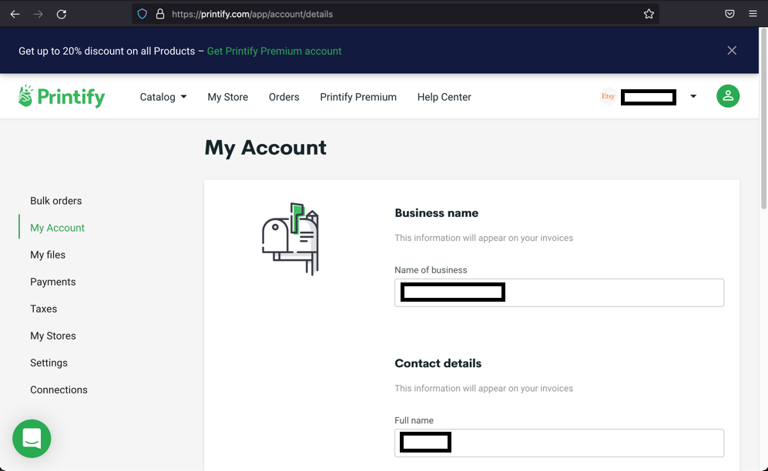Open Connections in the sidebar
The height and width of the screenshot is (471, 768).
click(x=59, y=390)
